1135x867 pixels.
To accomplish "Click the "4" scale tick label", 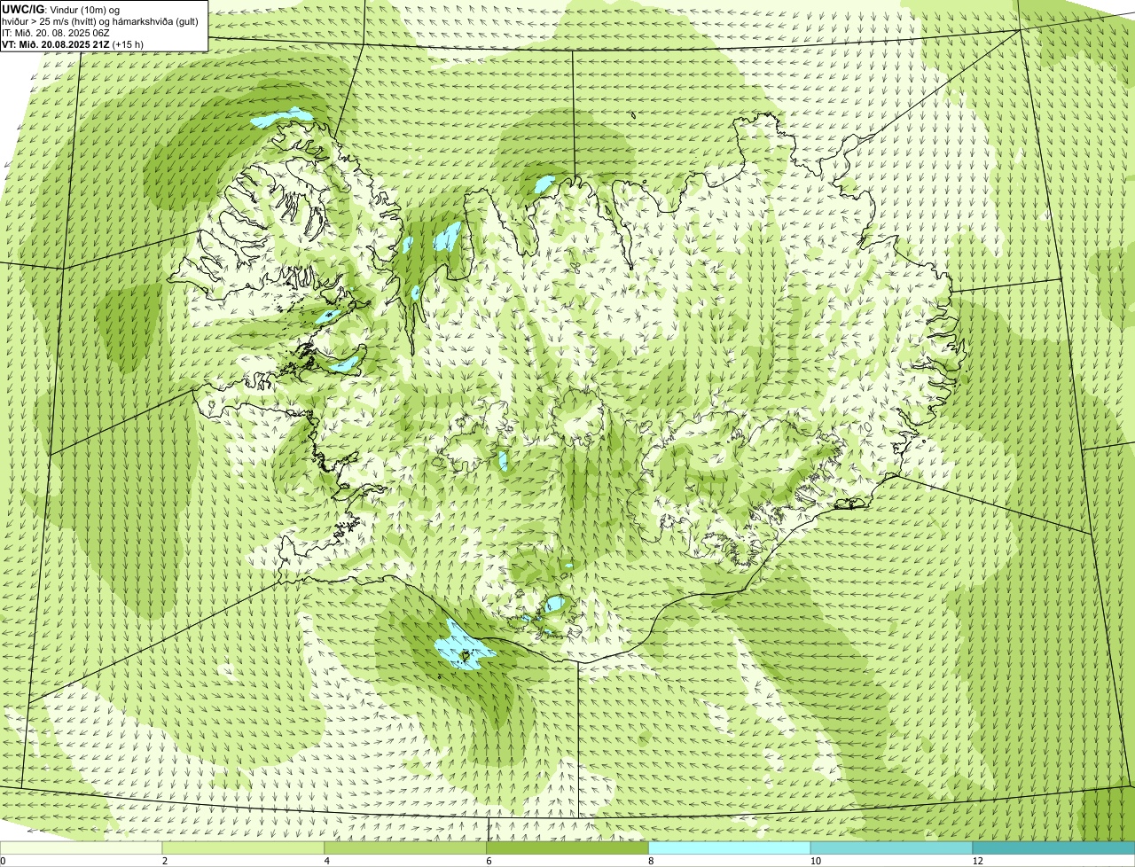I will [326, 861].
